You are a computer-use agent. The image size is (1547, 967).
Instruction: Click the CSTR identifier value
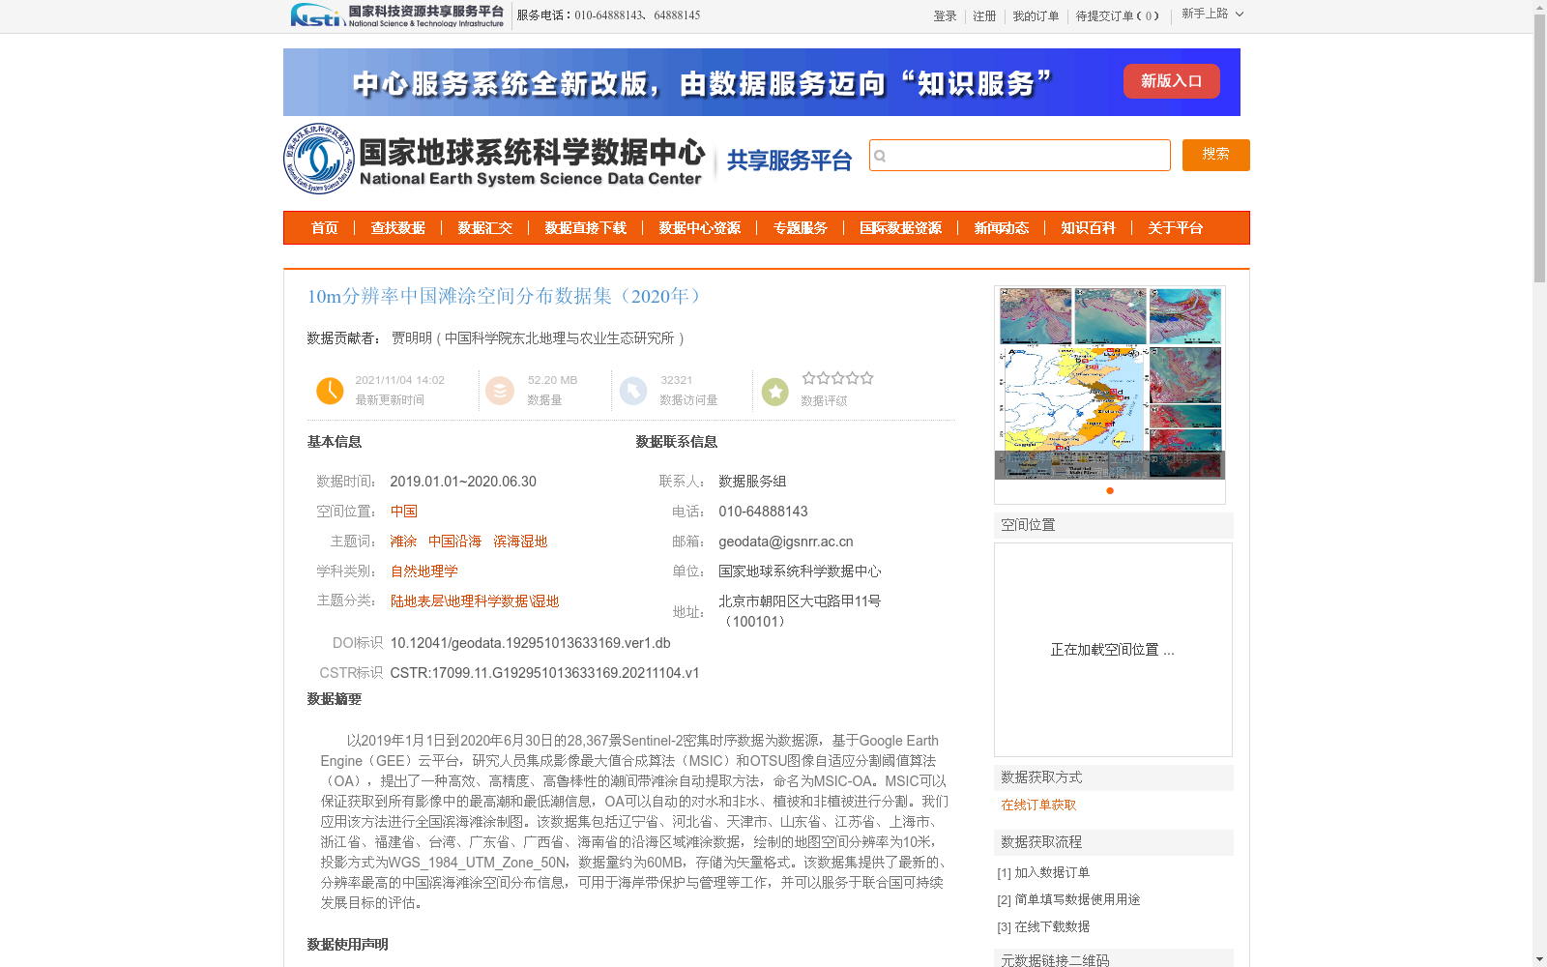coord(544,673)
